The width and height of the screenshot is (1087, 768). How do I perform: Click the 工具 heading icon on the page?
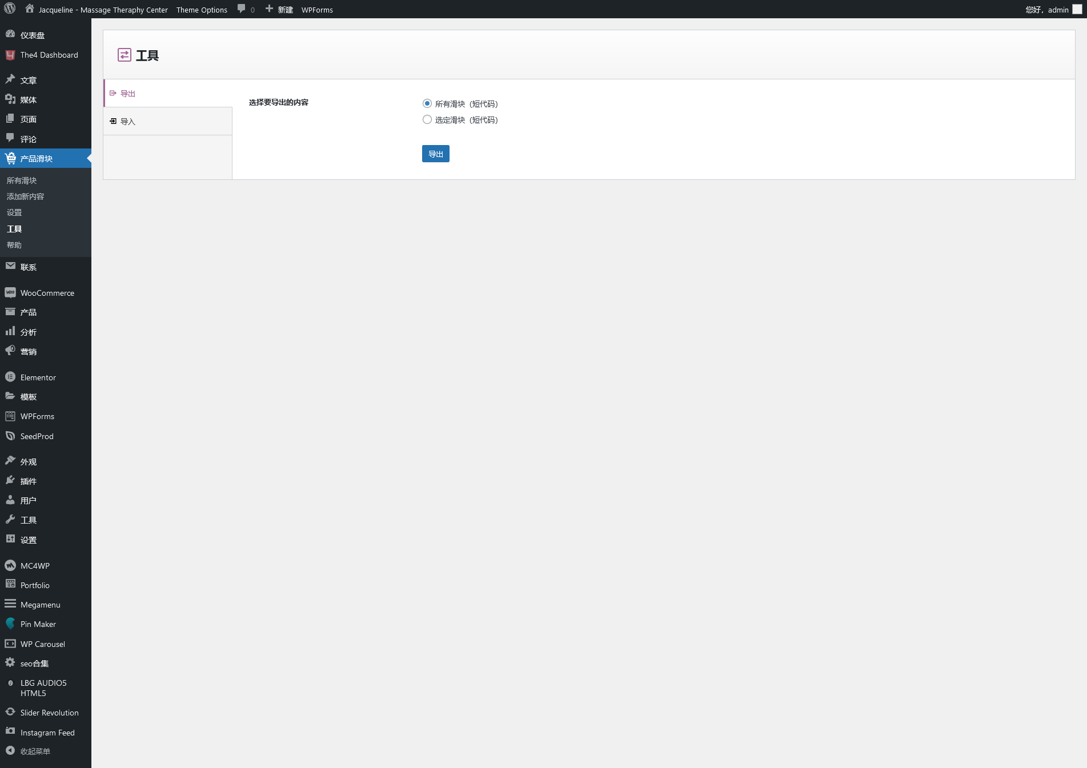pos(125,55)
